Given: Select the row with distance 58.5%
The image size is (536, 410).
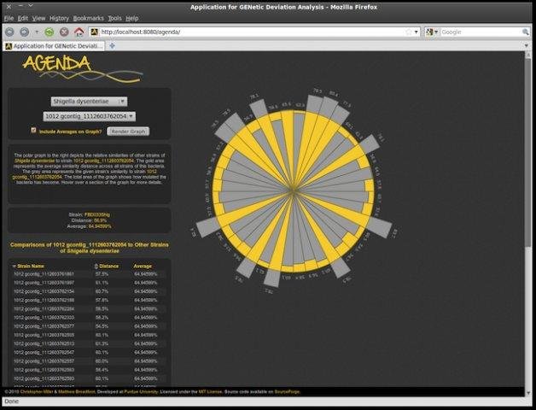Looking at the screenshot, I should click(90, 308).
